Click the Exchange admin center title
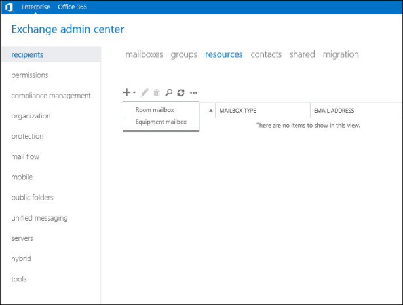Viewport: 403px width, 305px height. pos(67,29)
